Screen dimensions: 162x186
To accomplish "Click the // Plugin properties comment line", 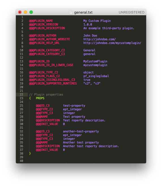I will [x=46, y=94].
